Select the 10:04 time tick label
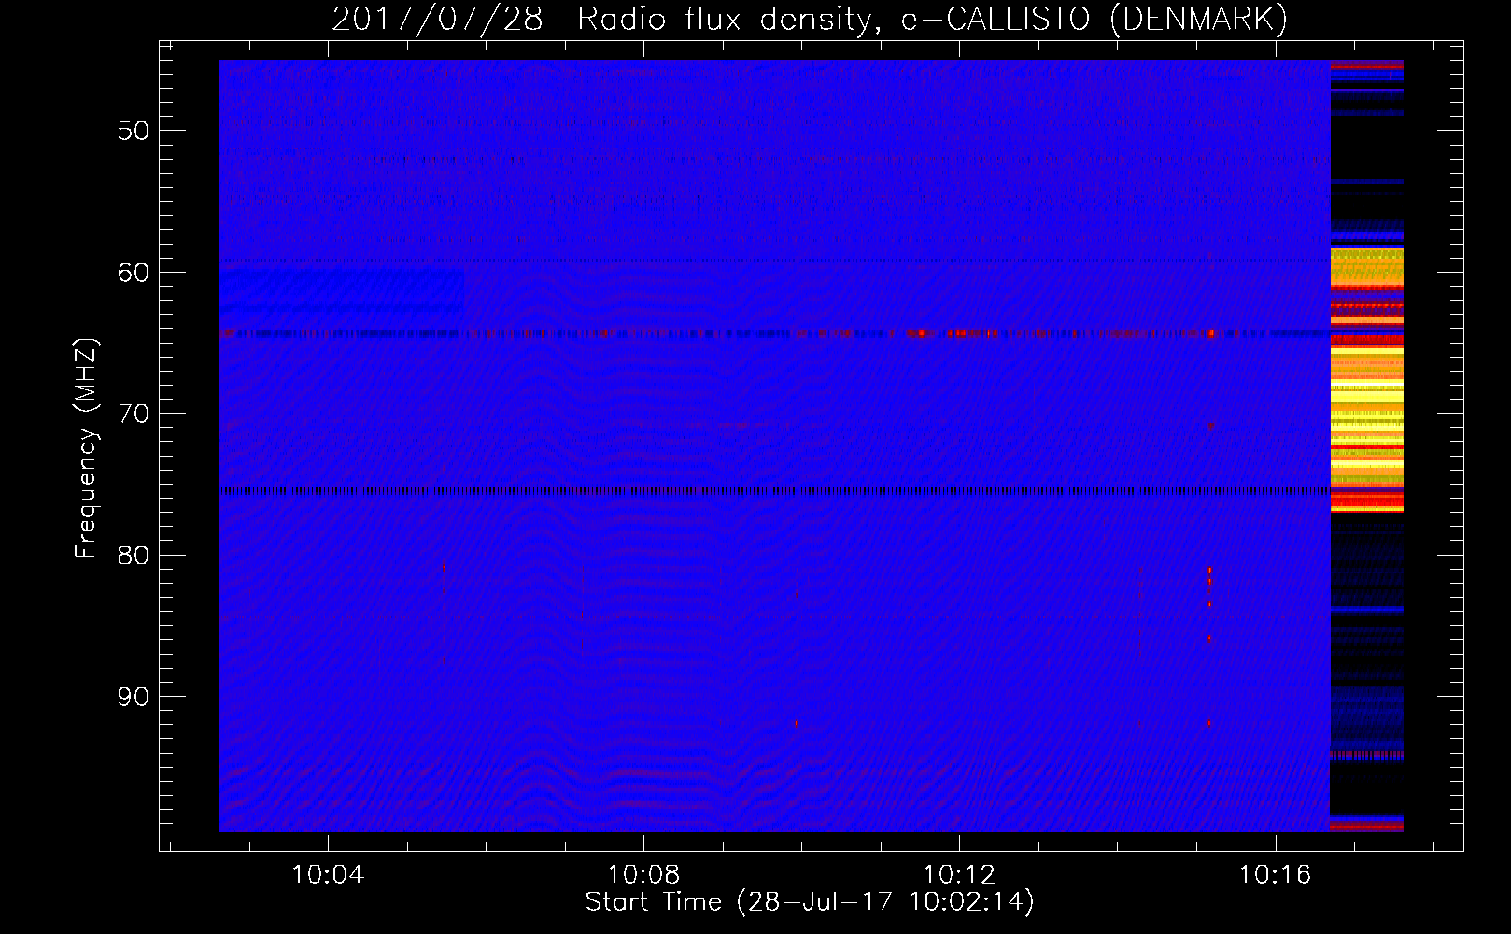 [x=328, y=875]
